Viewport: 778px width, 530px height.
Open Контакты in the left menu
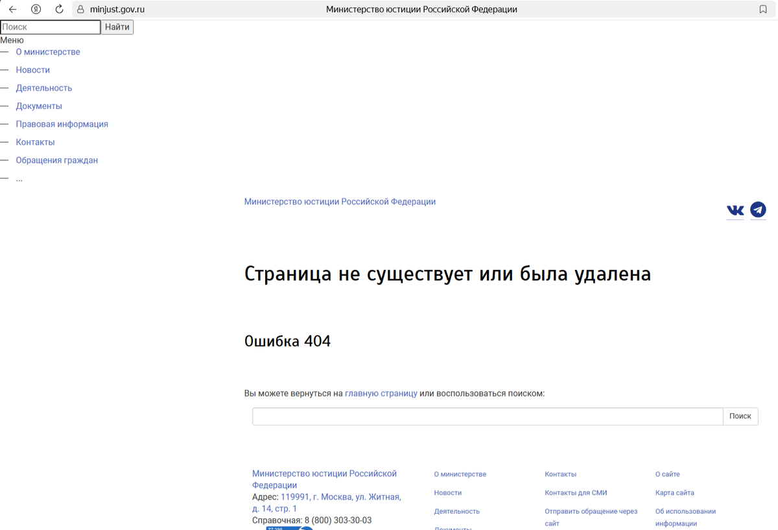click(x=36, y=142)
